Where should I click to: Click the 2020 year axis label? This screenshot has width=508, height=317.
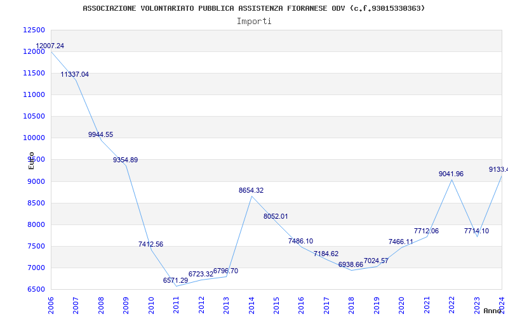[x=402, y=306]
